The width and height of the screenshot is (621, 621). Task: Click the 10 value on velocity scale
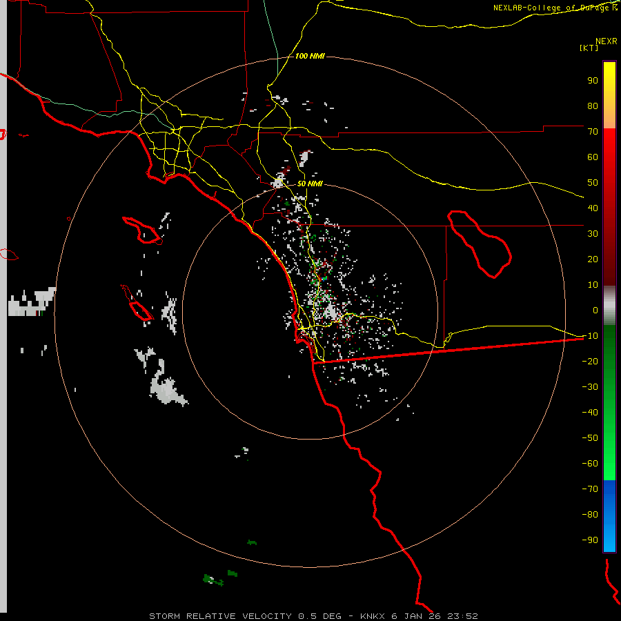[x=593, y=285]
